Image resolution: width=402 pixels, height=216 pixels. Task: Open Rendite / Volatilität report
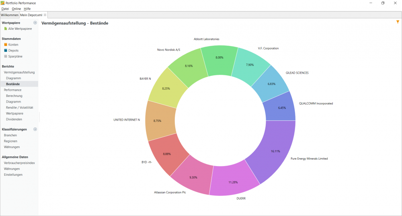tap(20, 107)
